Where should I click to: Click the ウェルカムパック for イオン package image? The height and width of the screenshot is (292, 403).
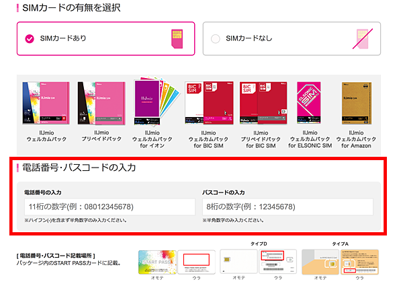pos(156,101)
